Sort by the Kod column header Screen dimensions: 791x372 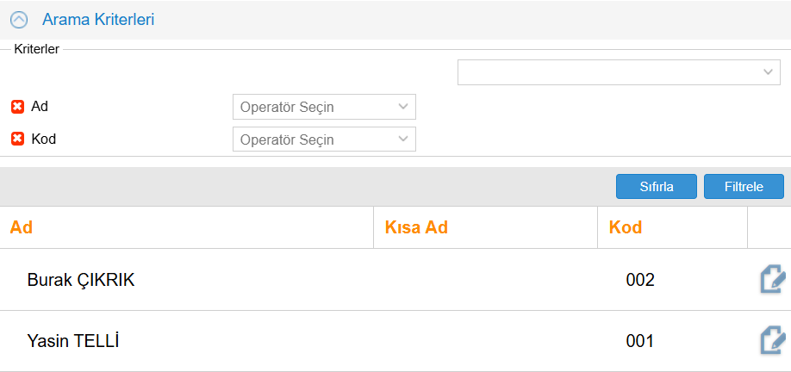point(626,228)
